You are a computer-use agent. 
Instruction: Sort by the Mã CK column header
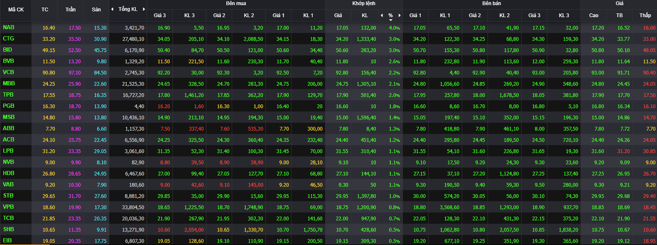pos(16,9)
